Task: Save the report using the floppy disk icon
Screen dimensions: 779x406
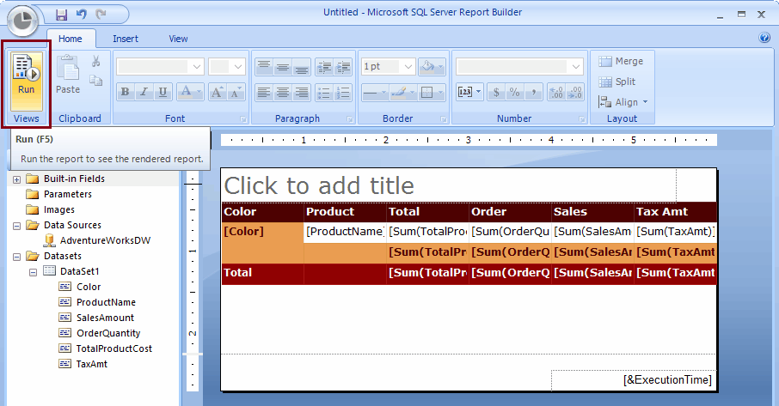Action: [x=61, y=15]
